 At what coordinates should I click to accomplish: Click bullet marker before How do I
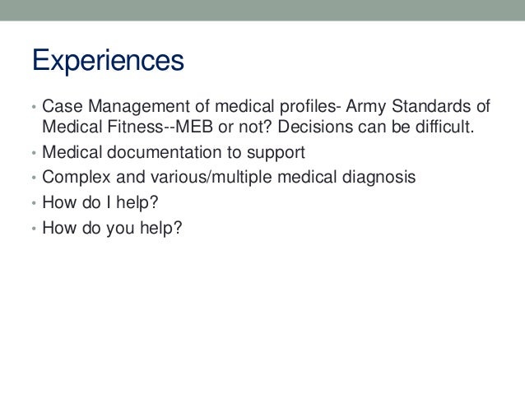[34, 203]
